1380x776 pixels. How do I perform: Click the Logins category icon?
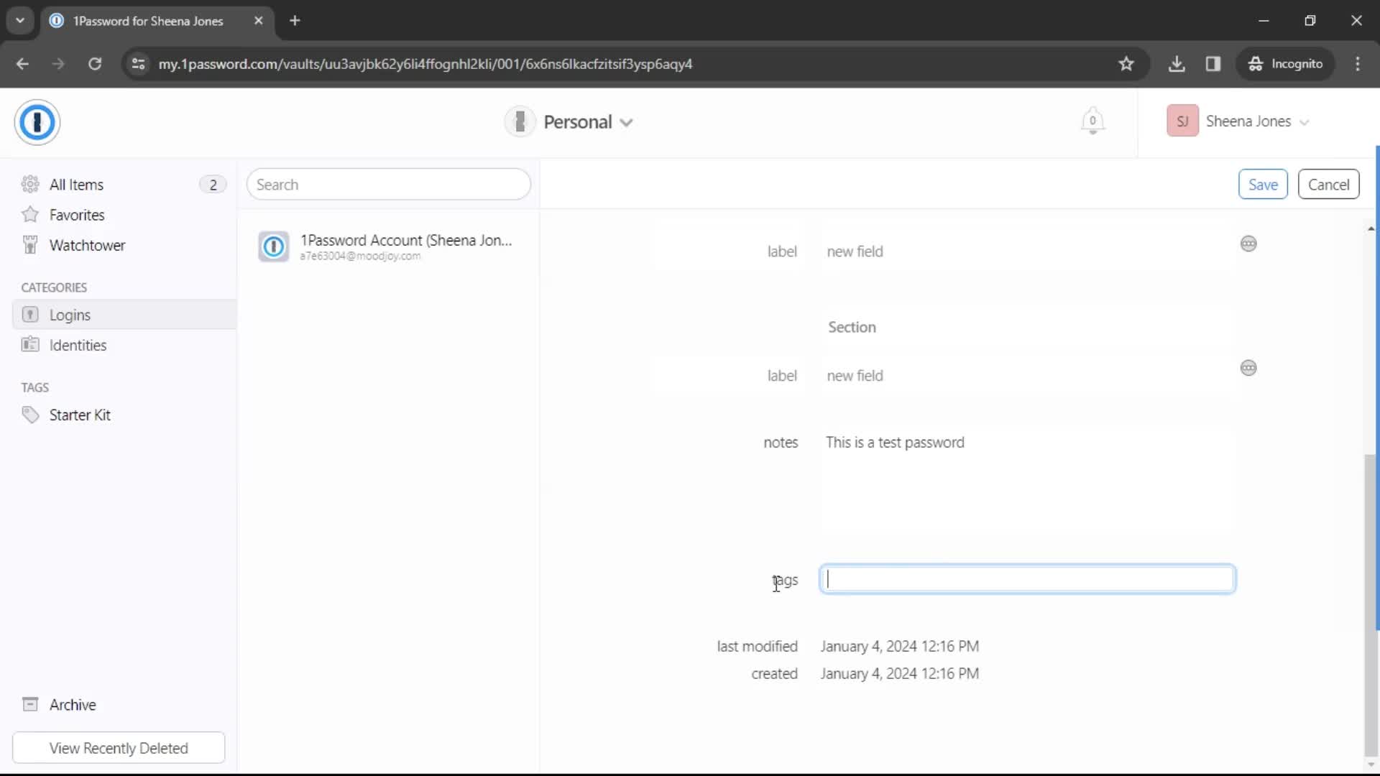coord(29,315)
